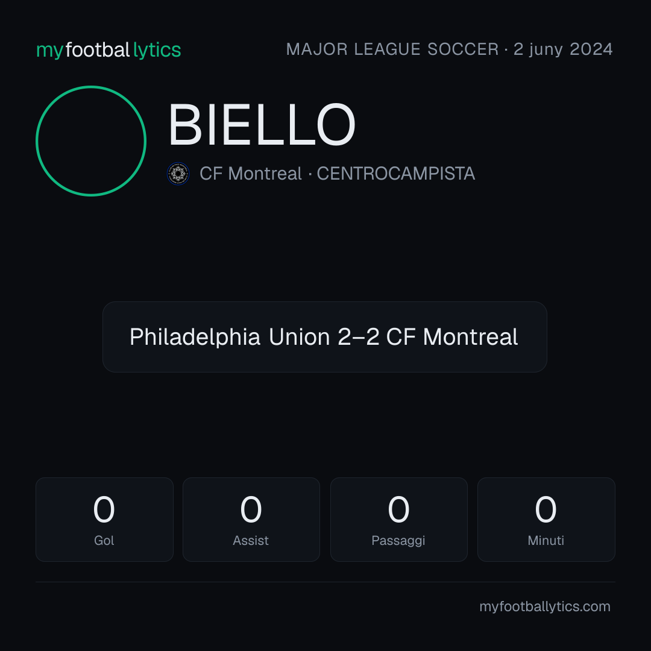Click the myfootballytics logo
Screen dimensions: 651x651
click(x=108, y=50)
